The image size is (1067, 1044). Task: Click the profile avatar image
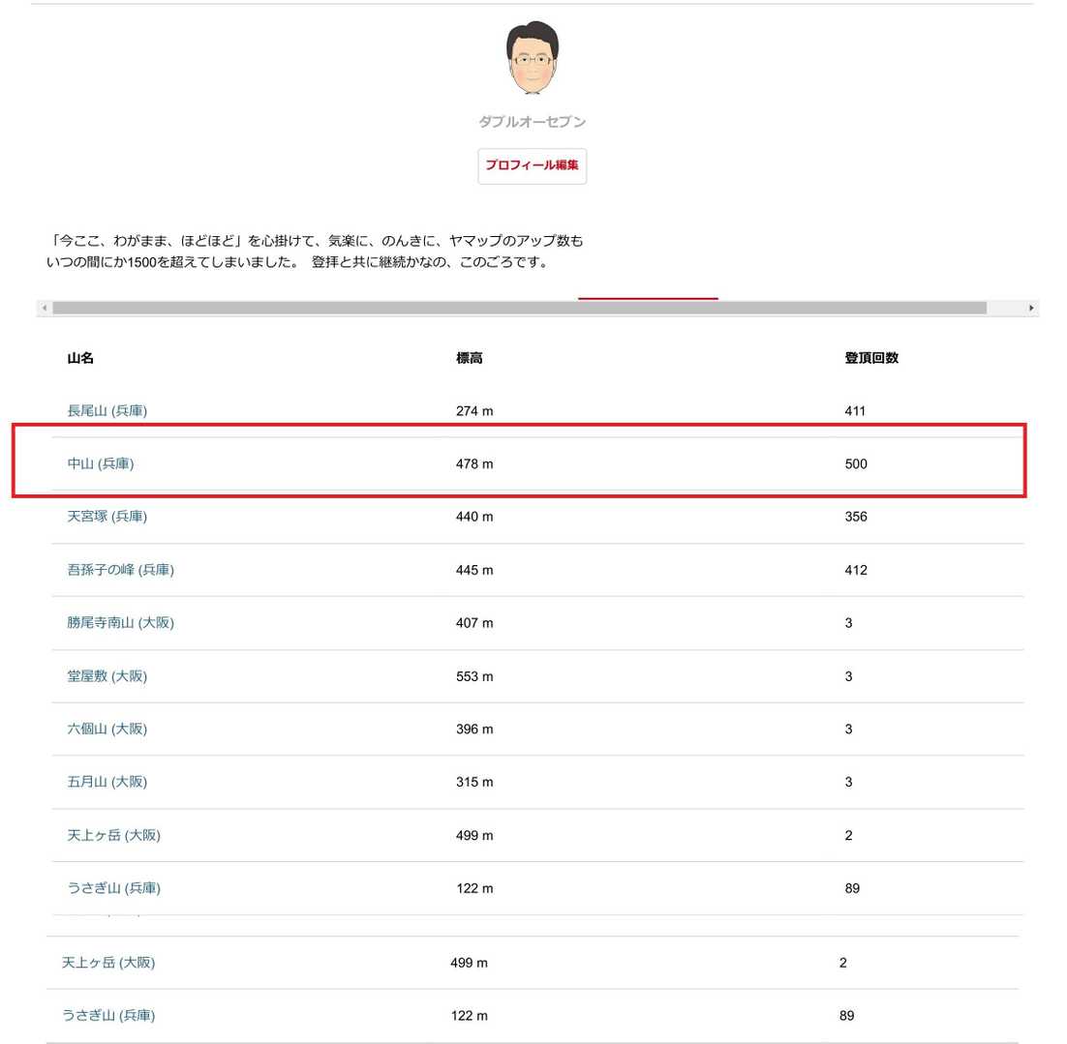532,58
